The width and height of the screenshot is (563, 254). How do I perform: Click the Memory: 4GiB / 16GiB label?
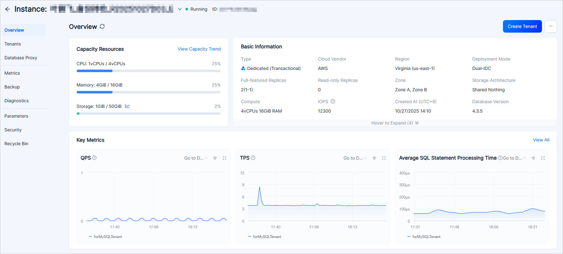pos(99,85)
